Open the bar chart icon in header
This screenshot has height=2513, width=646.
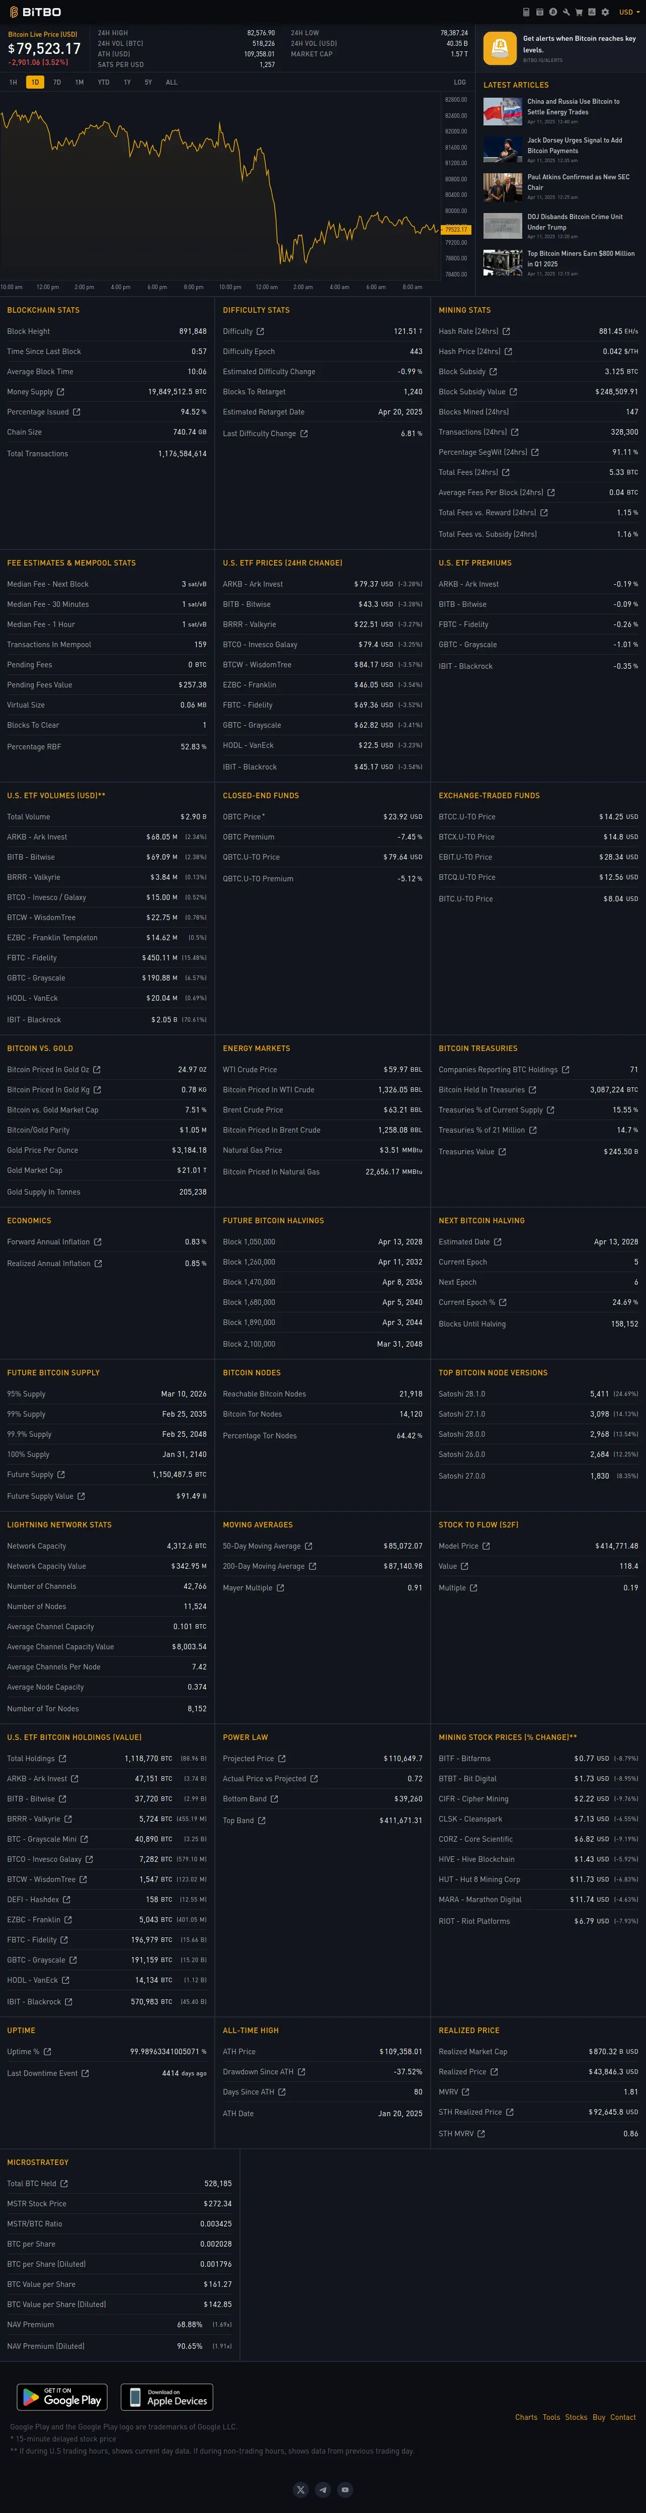(592, 12)
